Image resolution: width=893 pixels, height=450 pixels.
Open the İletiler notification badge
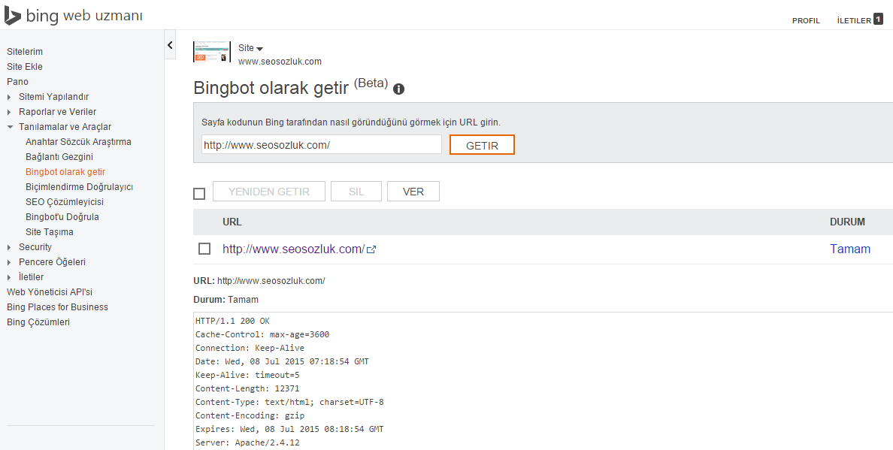(x=877, y=20)
